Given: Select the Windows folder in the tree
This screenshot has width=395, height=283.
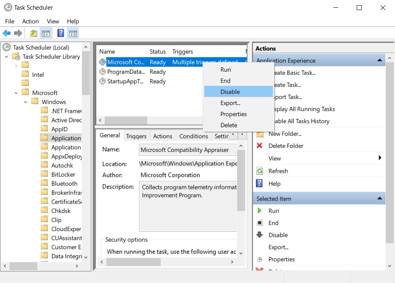Looking at the screenshot, I should click(x=54, y=102).
